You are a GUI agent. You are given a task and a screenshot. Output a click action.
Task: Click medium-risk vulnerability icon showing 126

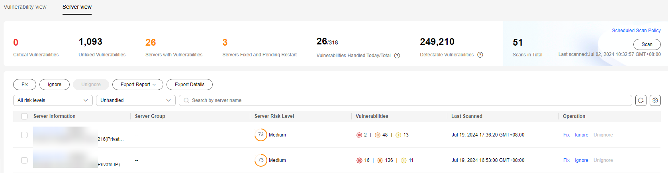tap(380, 160)
